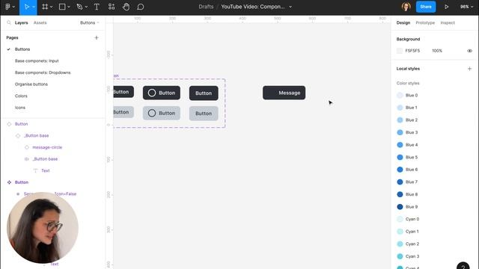
Task: Toggle background visibility eye icon
Action: tap(469, 51)
